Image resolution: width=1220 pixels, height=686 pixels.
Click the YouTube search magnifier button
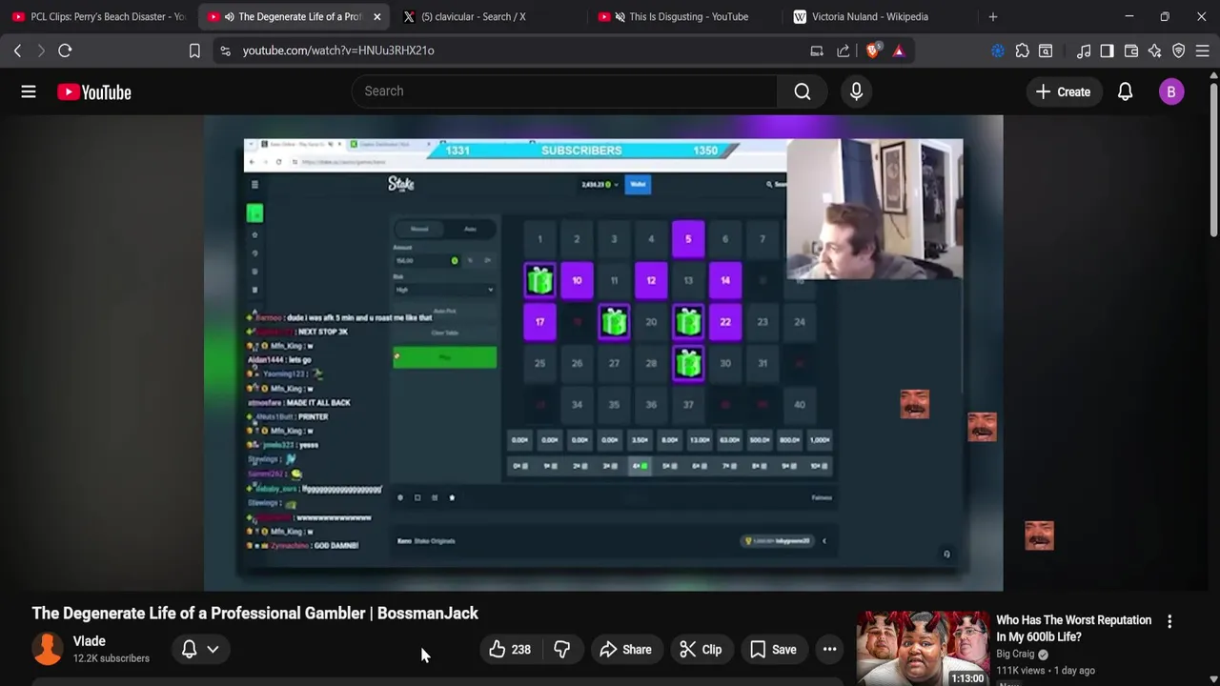tap(803, 91)
